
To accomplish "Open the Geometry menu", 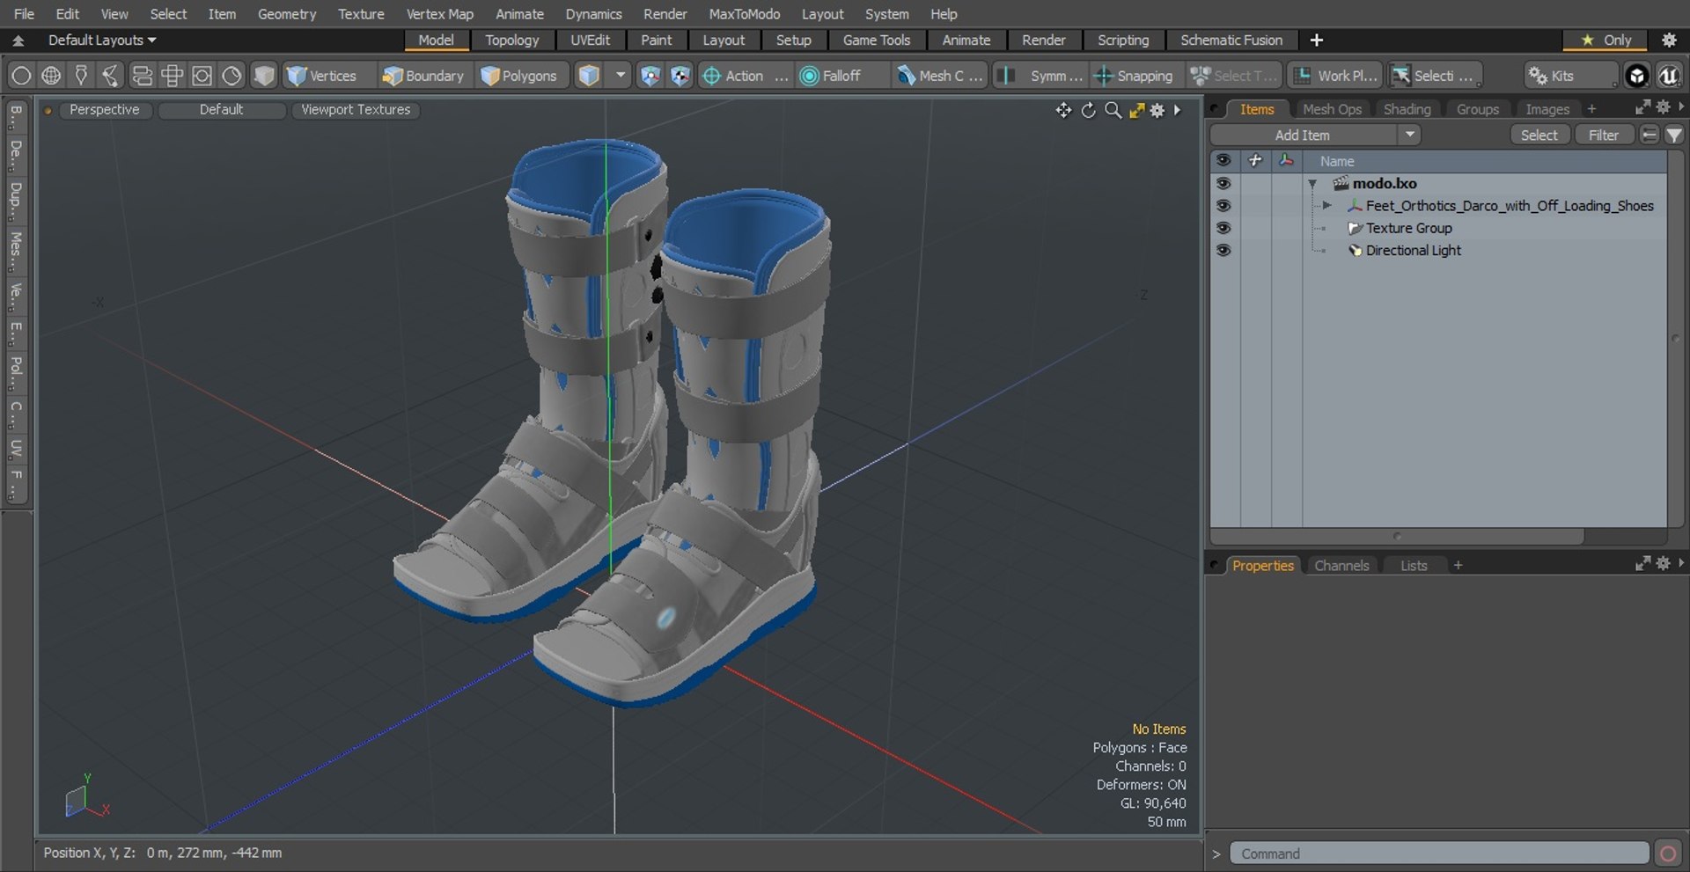I will click(286, 14).
